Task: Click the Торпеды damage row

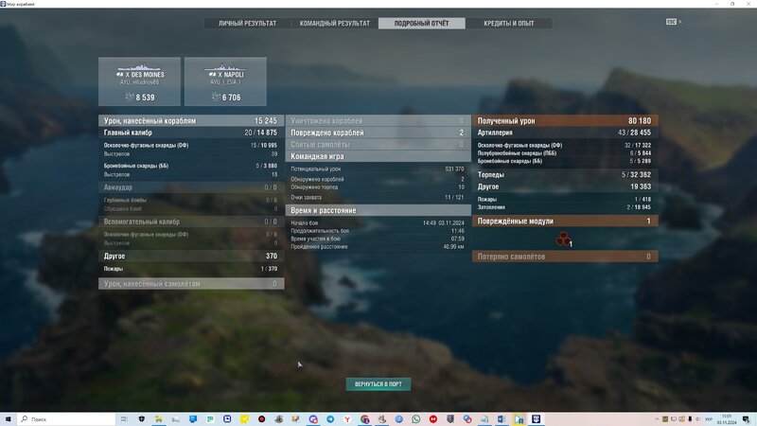Action: pyautogui.click(x=565, y=174)
